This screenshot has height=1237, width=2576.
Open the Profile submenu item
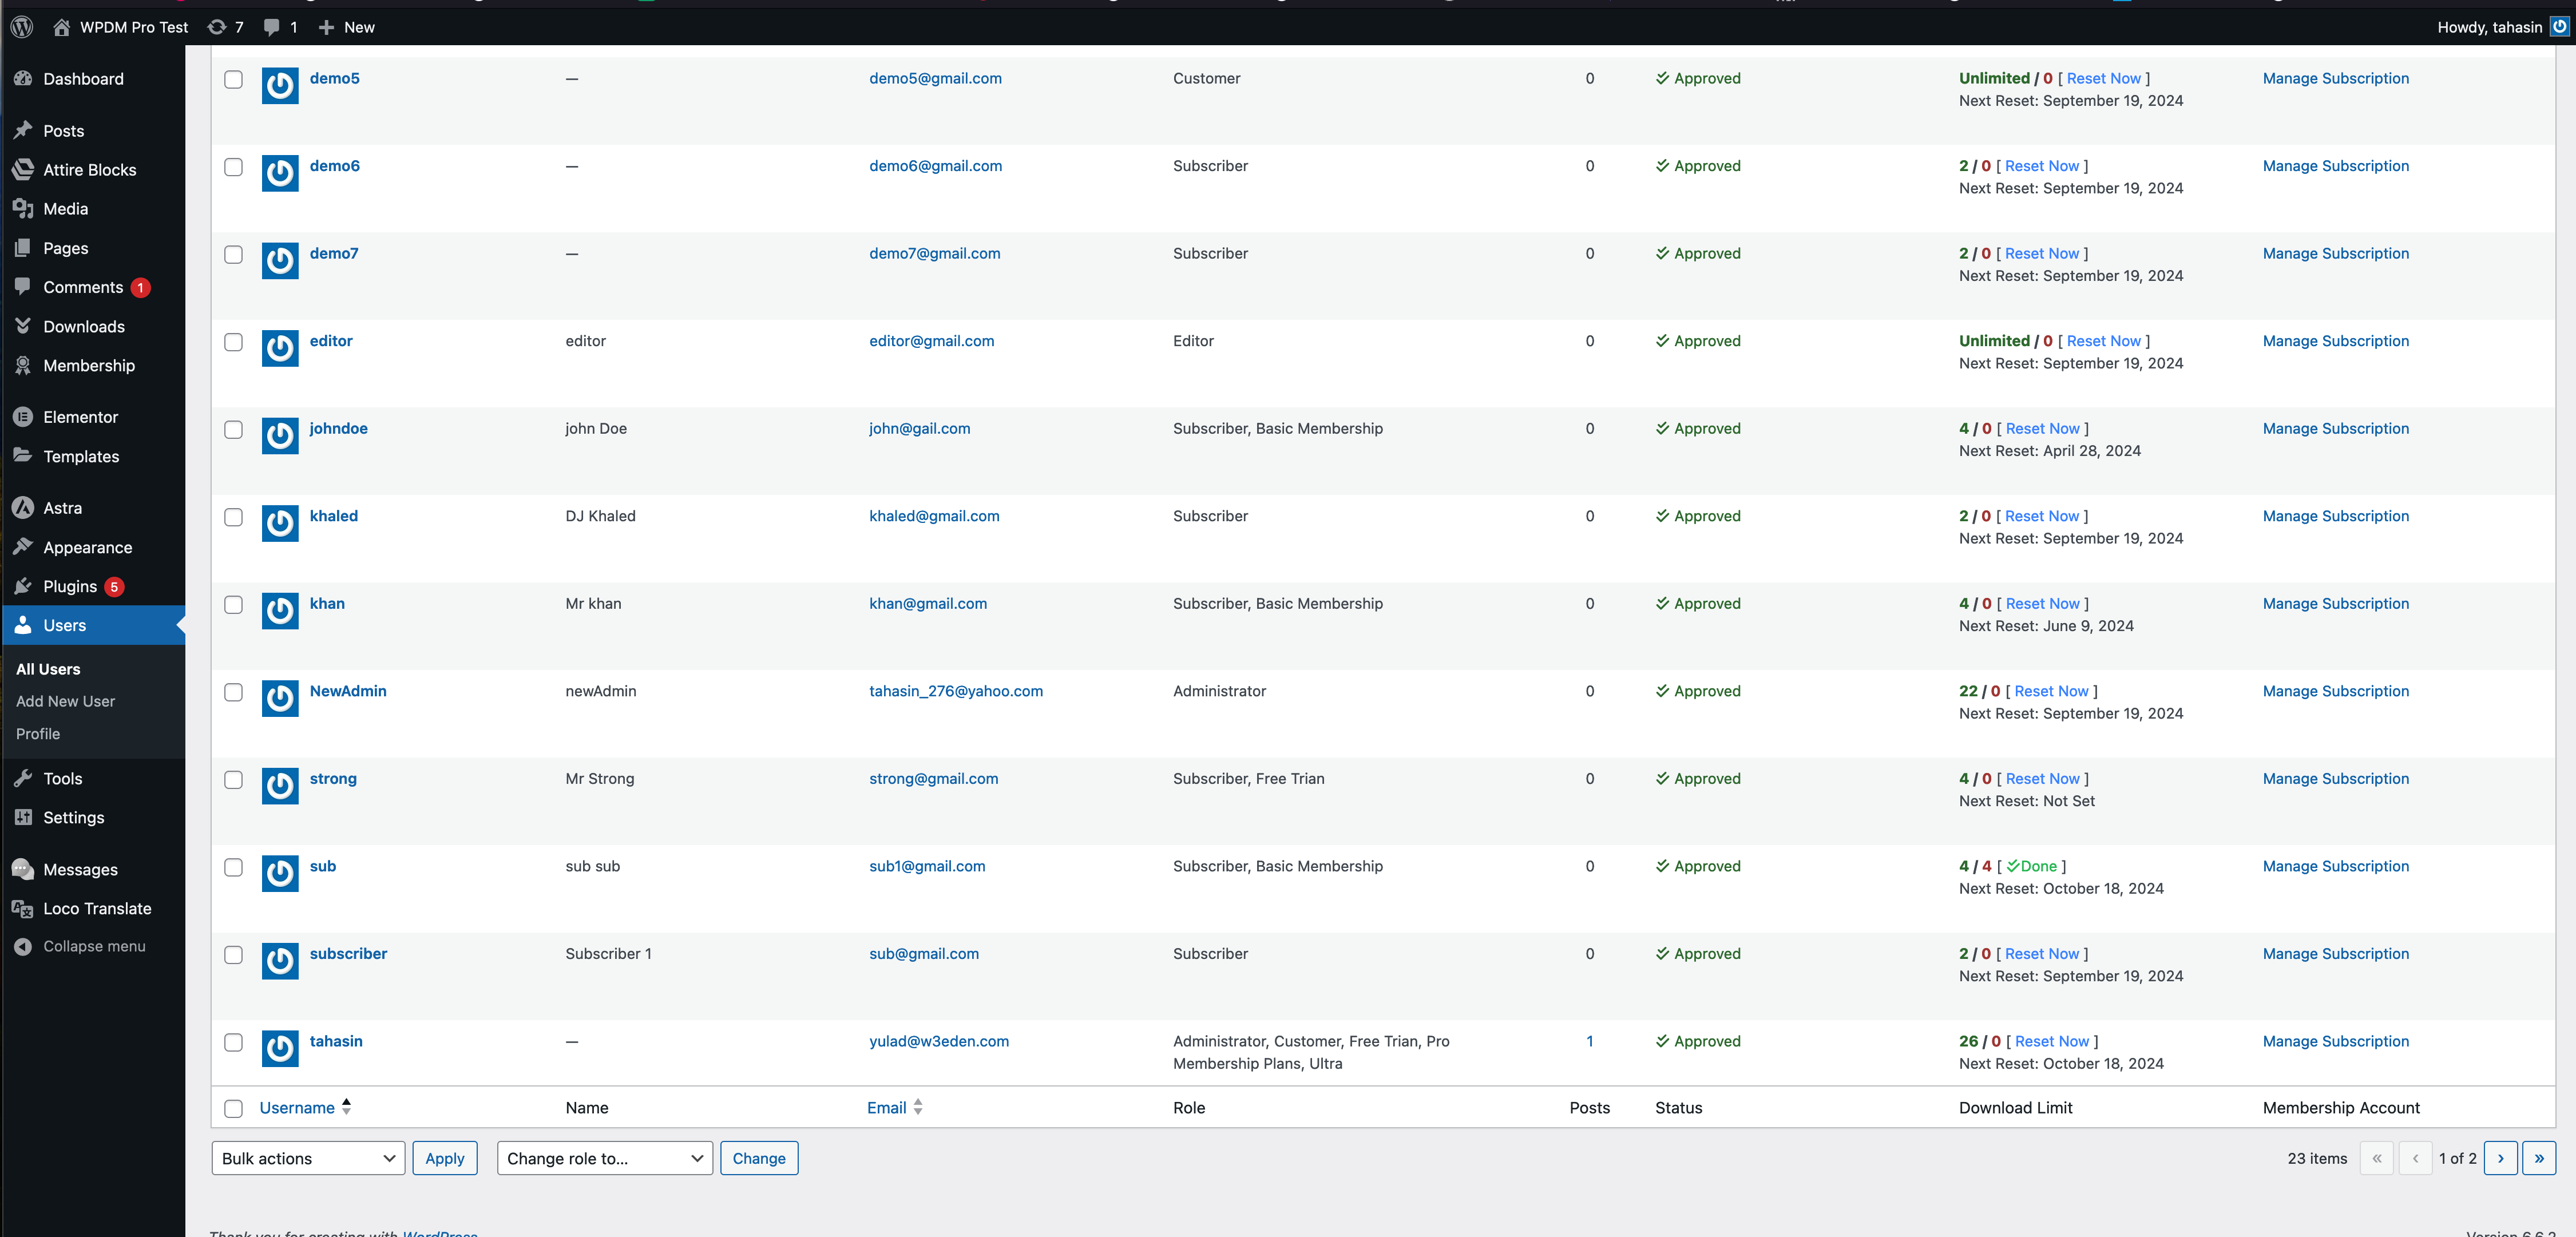click(x=38, y=733)
